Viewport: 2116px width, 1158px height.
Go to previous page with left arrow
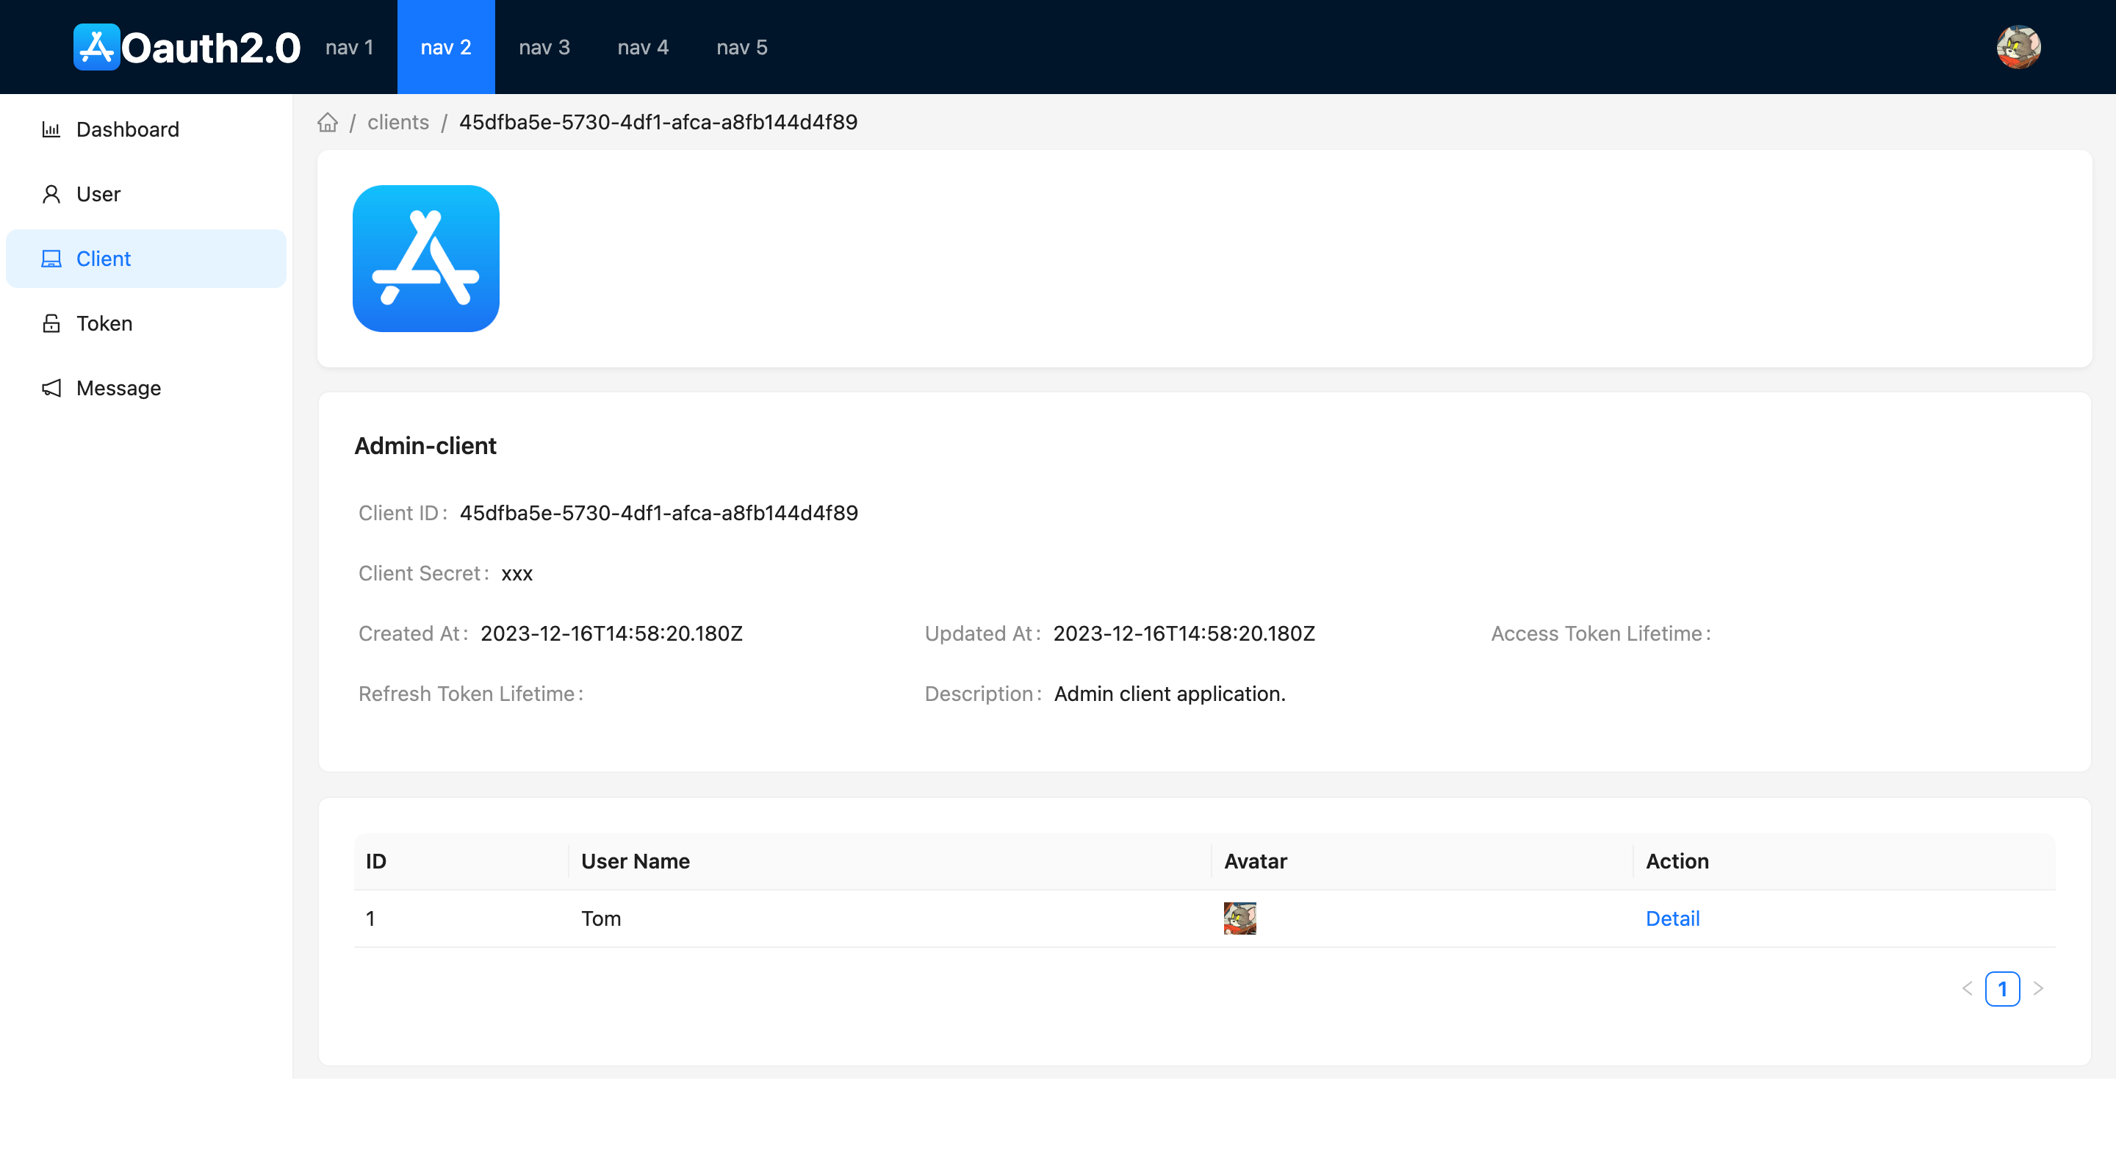point(1967,988)
